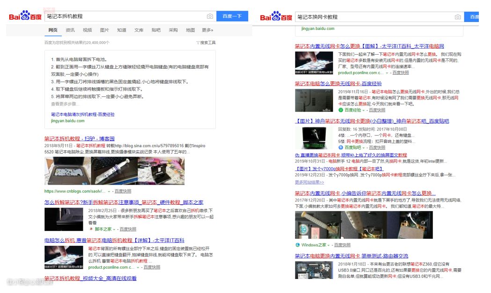This screenshot has height=293, width=491.
Task: Click the 笔记本换网卡教程 search input field
Action: pos(374,17)
